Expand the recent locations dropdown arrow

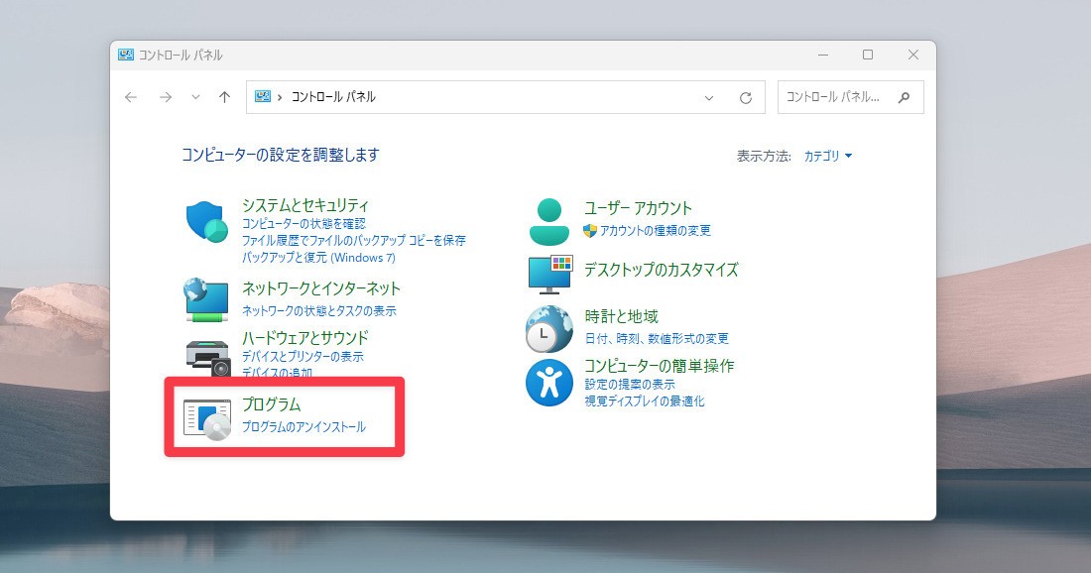[x=195, y=97]
